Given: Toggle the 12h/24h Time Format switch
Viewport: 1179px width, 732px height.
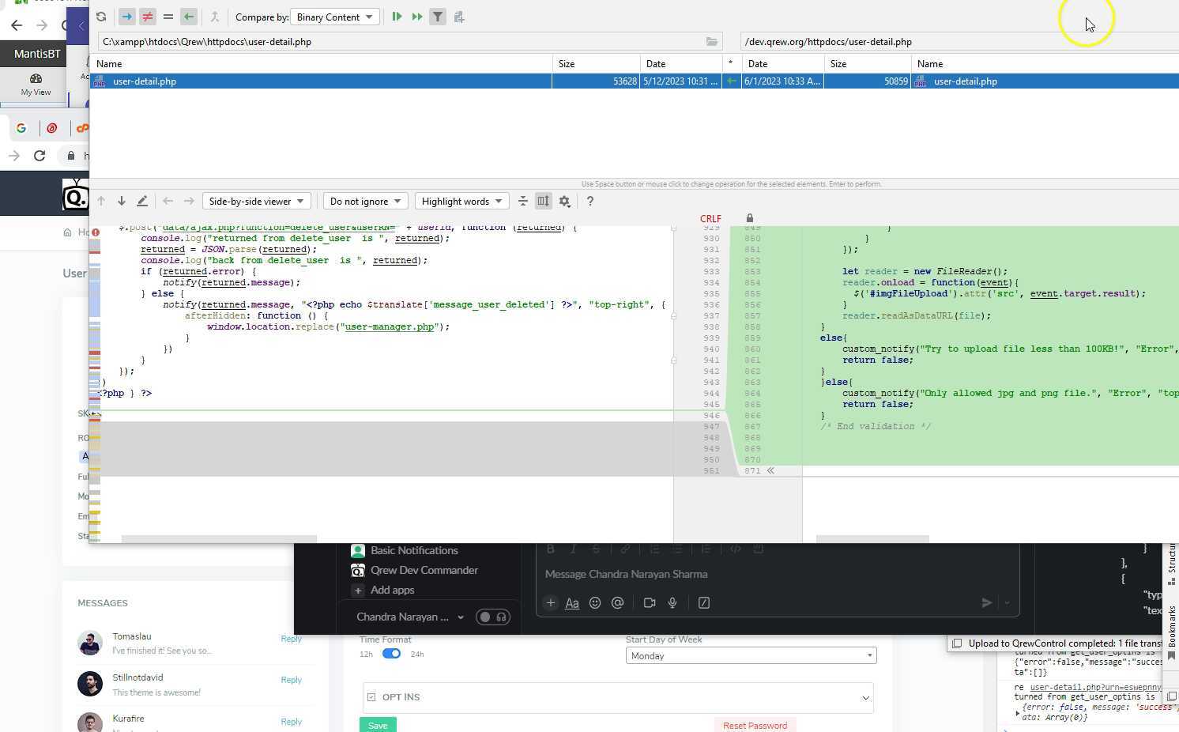Looking at the screenshot, I should pyautogui.click(x=391, y=654).
